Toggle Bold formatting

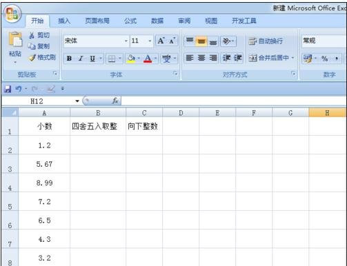pos(69,59)
